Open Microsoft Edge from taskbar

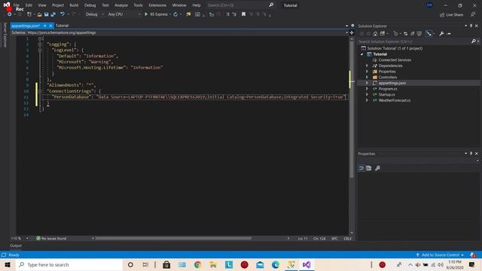tap(276, 264)
